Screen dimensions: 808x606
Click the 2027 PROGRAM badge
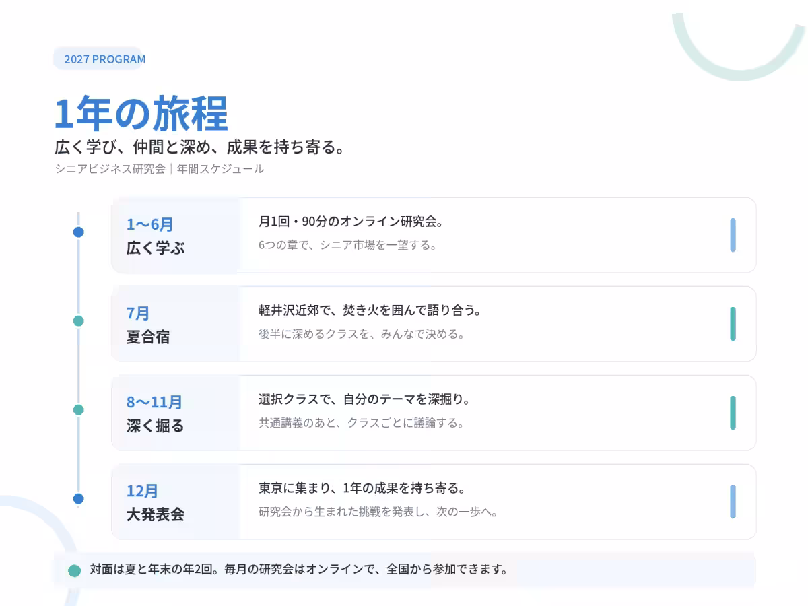click(100, 59)
